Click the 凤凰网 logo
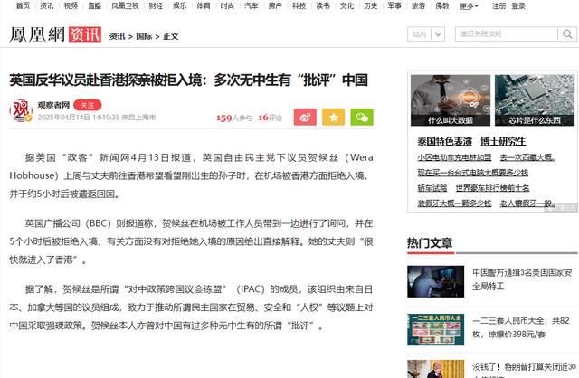Viewport: 579px width, 378px height. pos(37,34)
